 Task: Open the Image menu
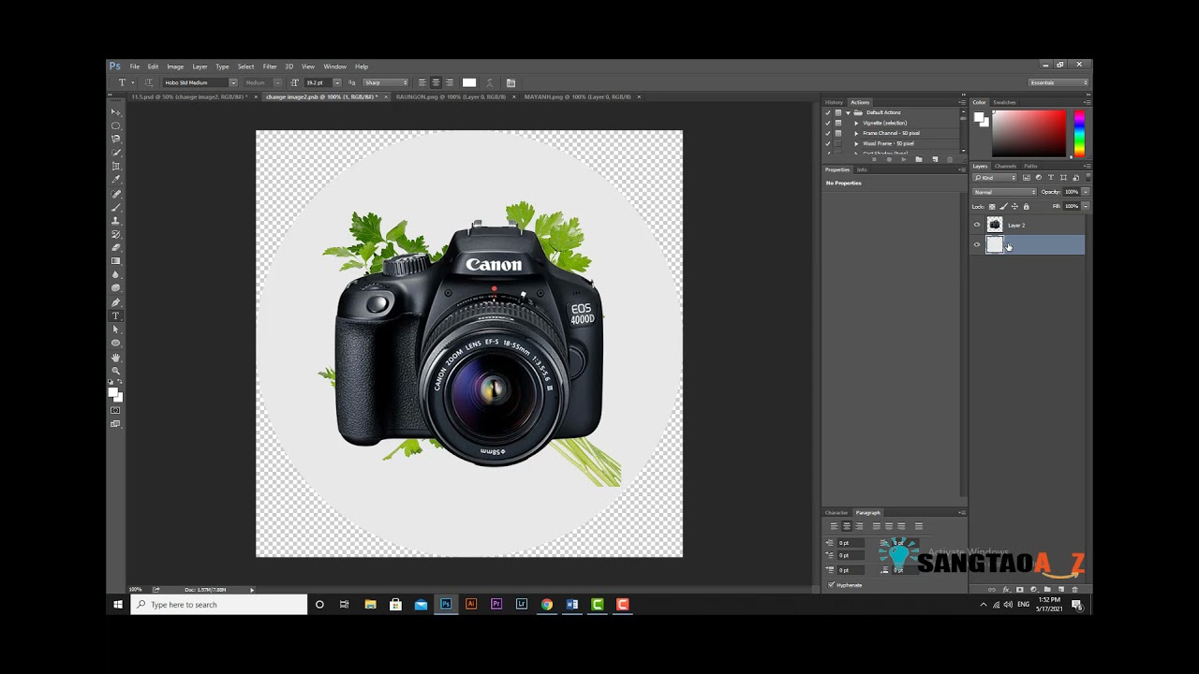[x=175, y=66]
